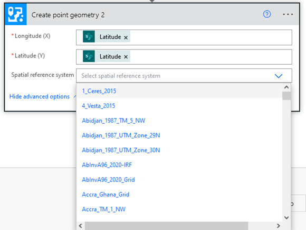Click horizontal scrollbar right arrow
The image size is (306, 230).
click(278, 226)
